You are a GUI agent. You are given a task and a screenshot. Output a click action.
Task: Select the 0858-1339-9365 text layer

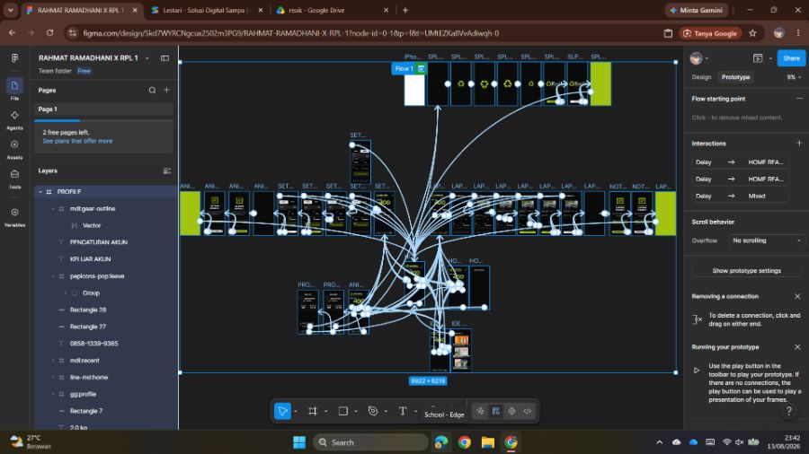93,344
